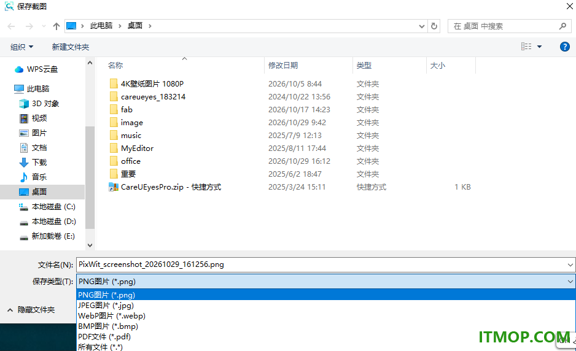The image size is (576, 351).
Task: Expand chevron after 桌面 in breadcrumb
Action: coord(150,26)
